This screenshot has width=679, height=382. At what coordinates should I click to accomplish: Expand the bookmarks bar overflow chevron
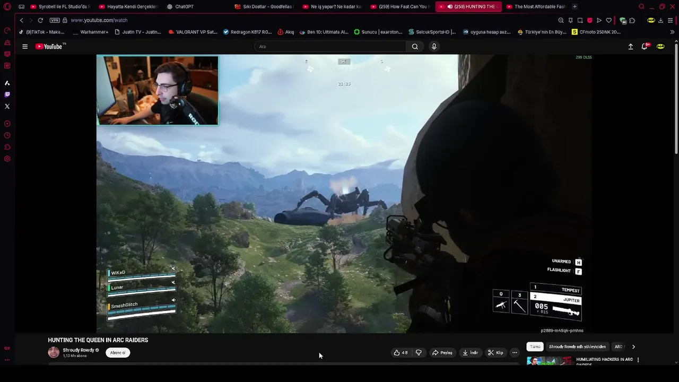click(x=672, y=32)
